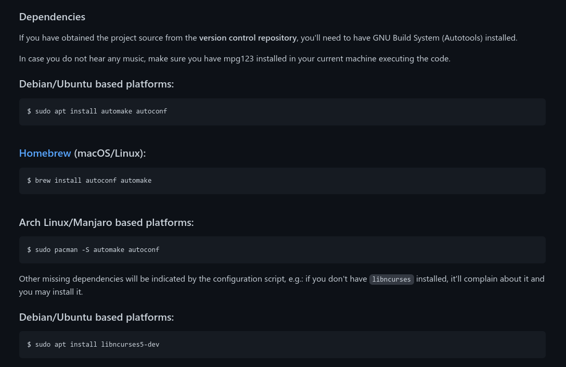Click Debian/Ubuntu heading above libncurses5-dev command

click(x=96, y=317)
